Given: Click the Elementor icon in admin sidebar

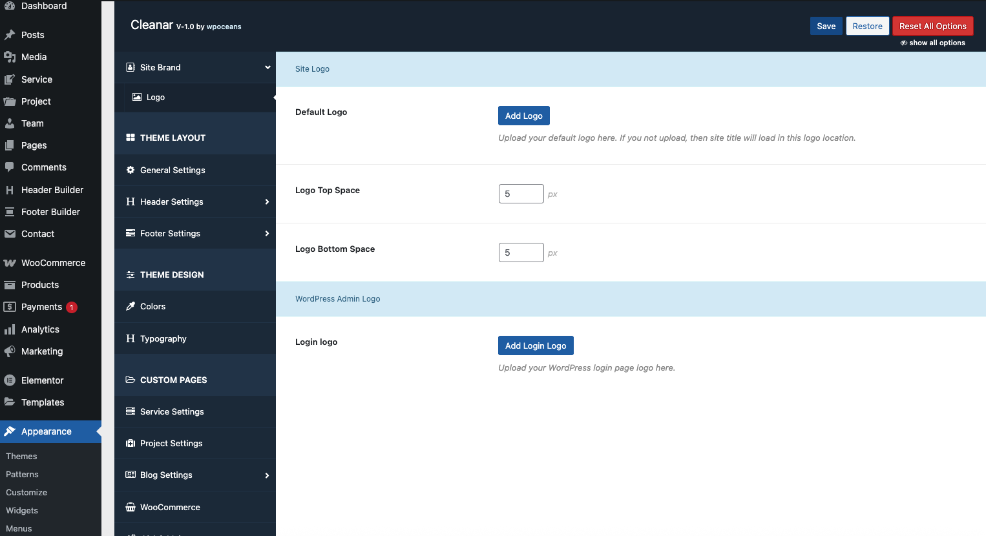Looking at the screenshot, I should point(10,380).
